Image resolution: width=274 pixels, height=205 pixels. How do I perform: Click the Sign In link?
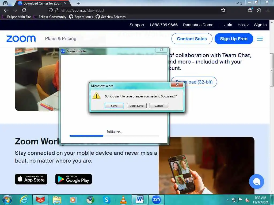point(260,25)
